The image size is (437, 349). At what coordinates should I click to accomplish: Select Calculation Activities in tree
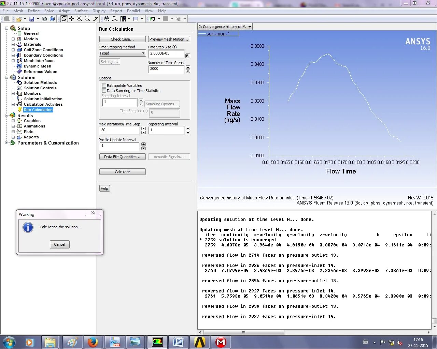[x=43, y=104]
